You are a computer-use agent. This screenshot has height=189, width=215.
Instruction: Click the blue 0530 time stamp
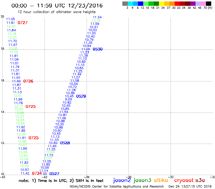coord(98,49)
